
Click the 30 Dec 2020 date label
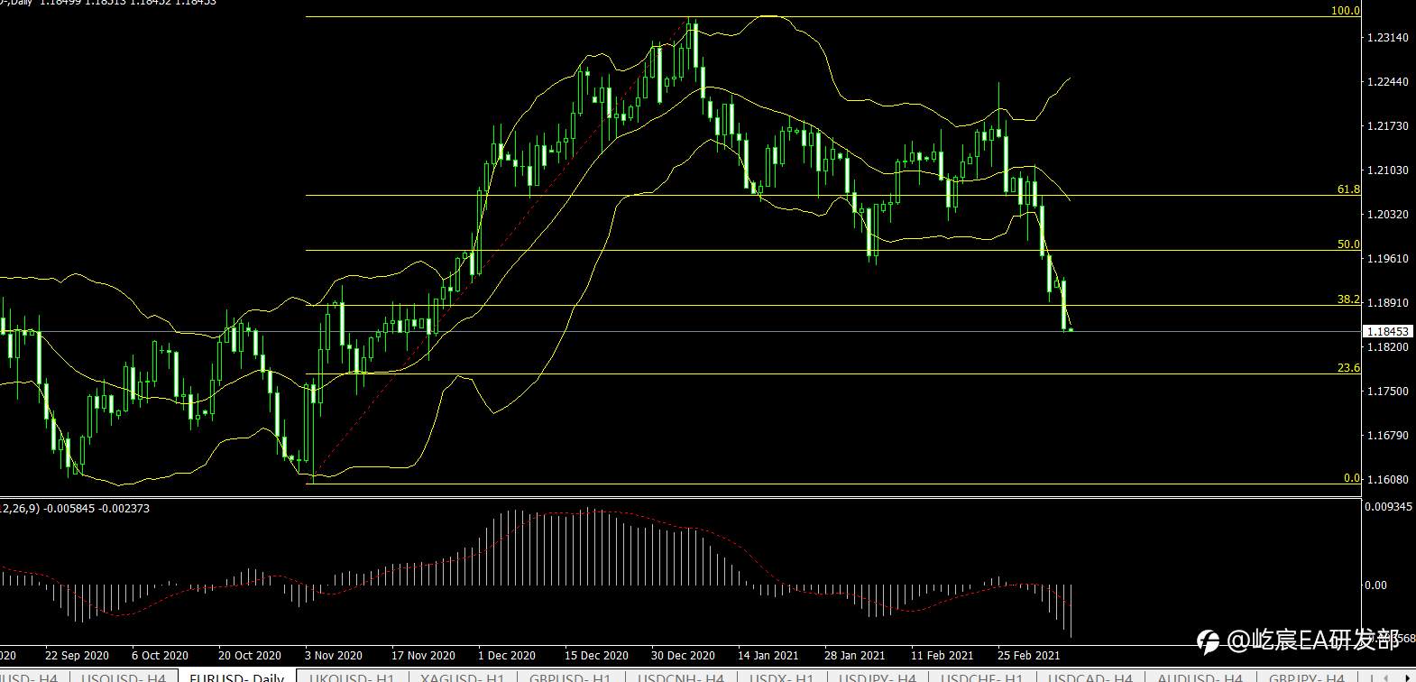(683, 656)
